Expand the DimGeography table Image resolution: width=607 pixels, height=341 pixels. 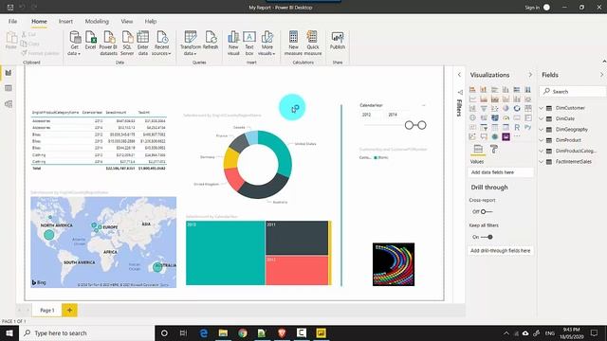[x=542, y=130]
